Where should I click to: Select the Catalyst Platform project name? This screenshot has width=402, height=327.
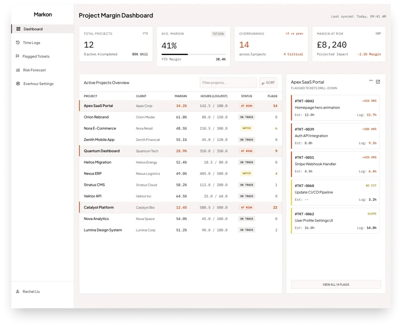99,207
